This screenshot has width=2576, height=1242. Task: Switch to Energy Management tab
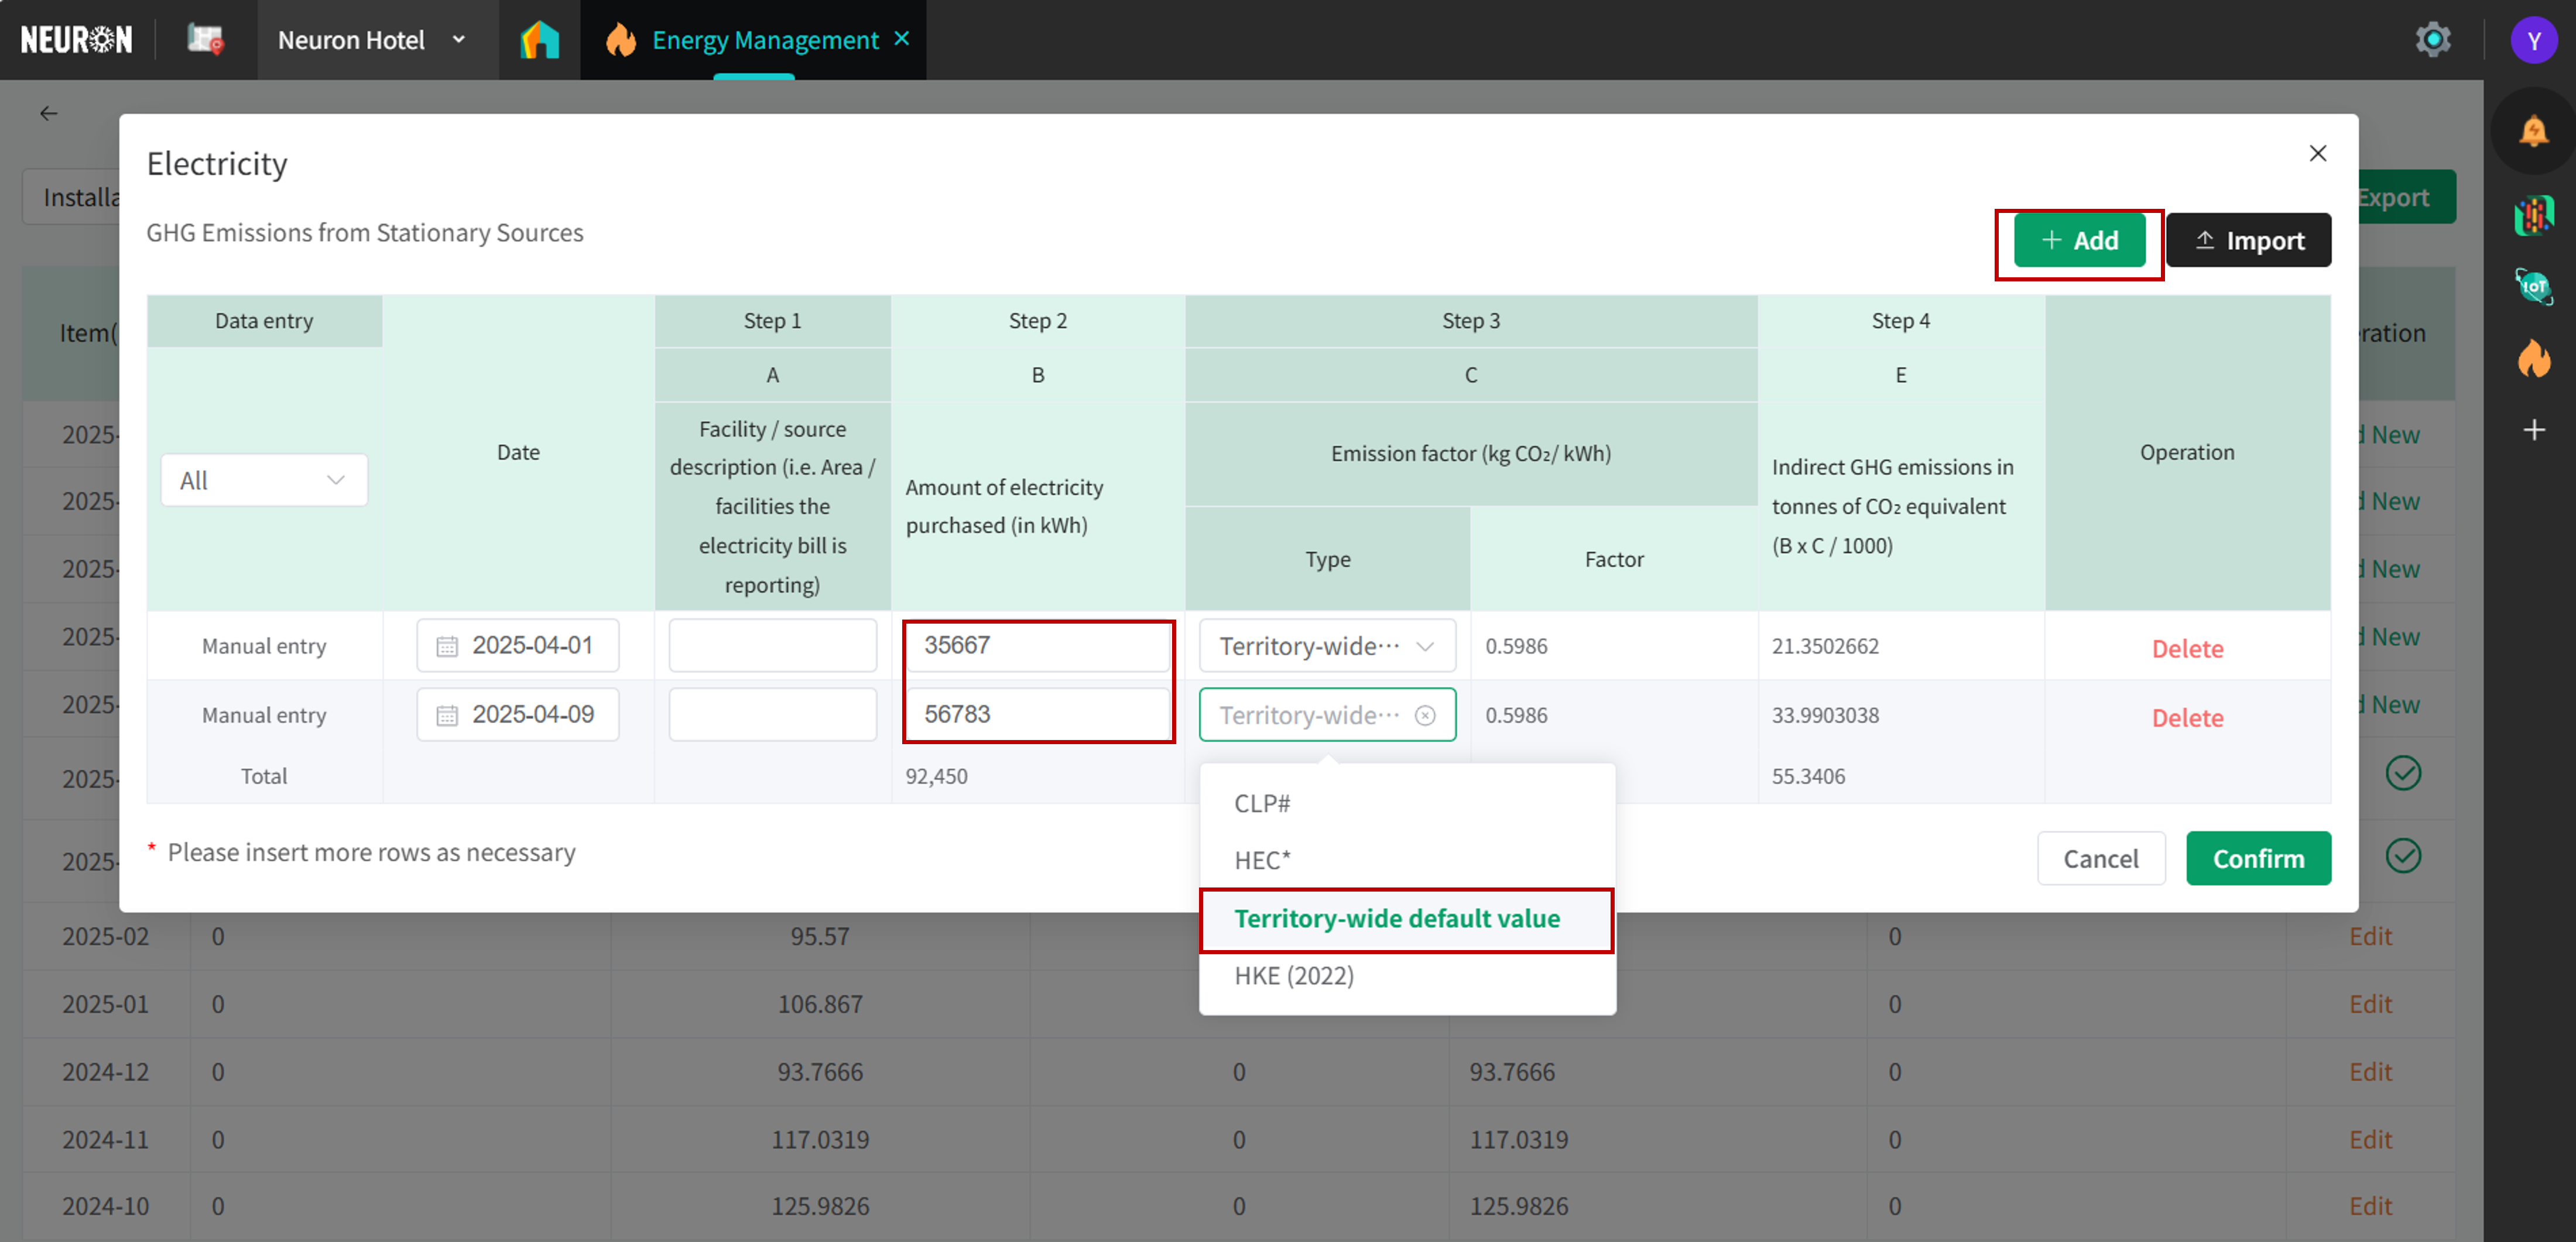[x=764, y=40]
